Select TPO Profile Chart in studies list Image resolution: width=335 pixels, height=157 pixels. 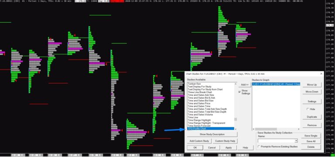tap(211, 129)
